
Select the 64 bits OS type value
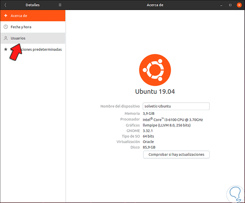click(148, 136)
